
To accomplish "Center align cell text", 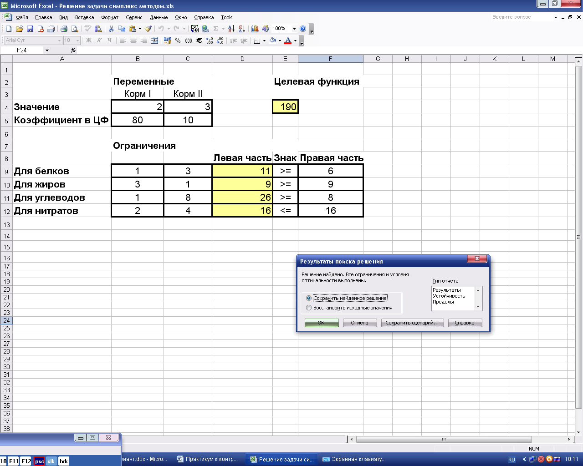I will 133,41.
